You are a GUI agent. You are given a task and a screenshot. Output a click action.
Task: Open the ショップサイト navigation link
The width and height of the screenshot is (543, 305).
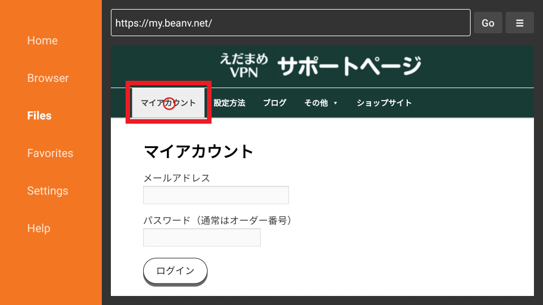(x=384, y=103)
